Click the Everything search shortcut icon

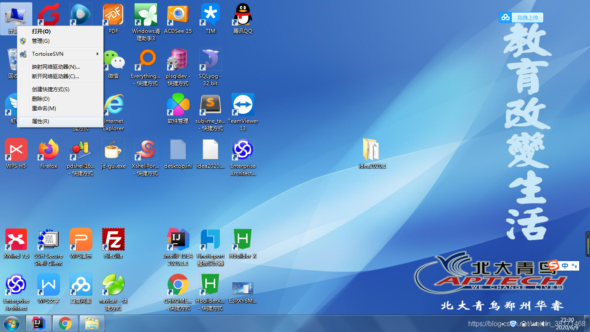click(x=146, y=60)
